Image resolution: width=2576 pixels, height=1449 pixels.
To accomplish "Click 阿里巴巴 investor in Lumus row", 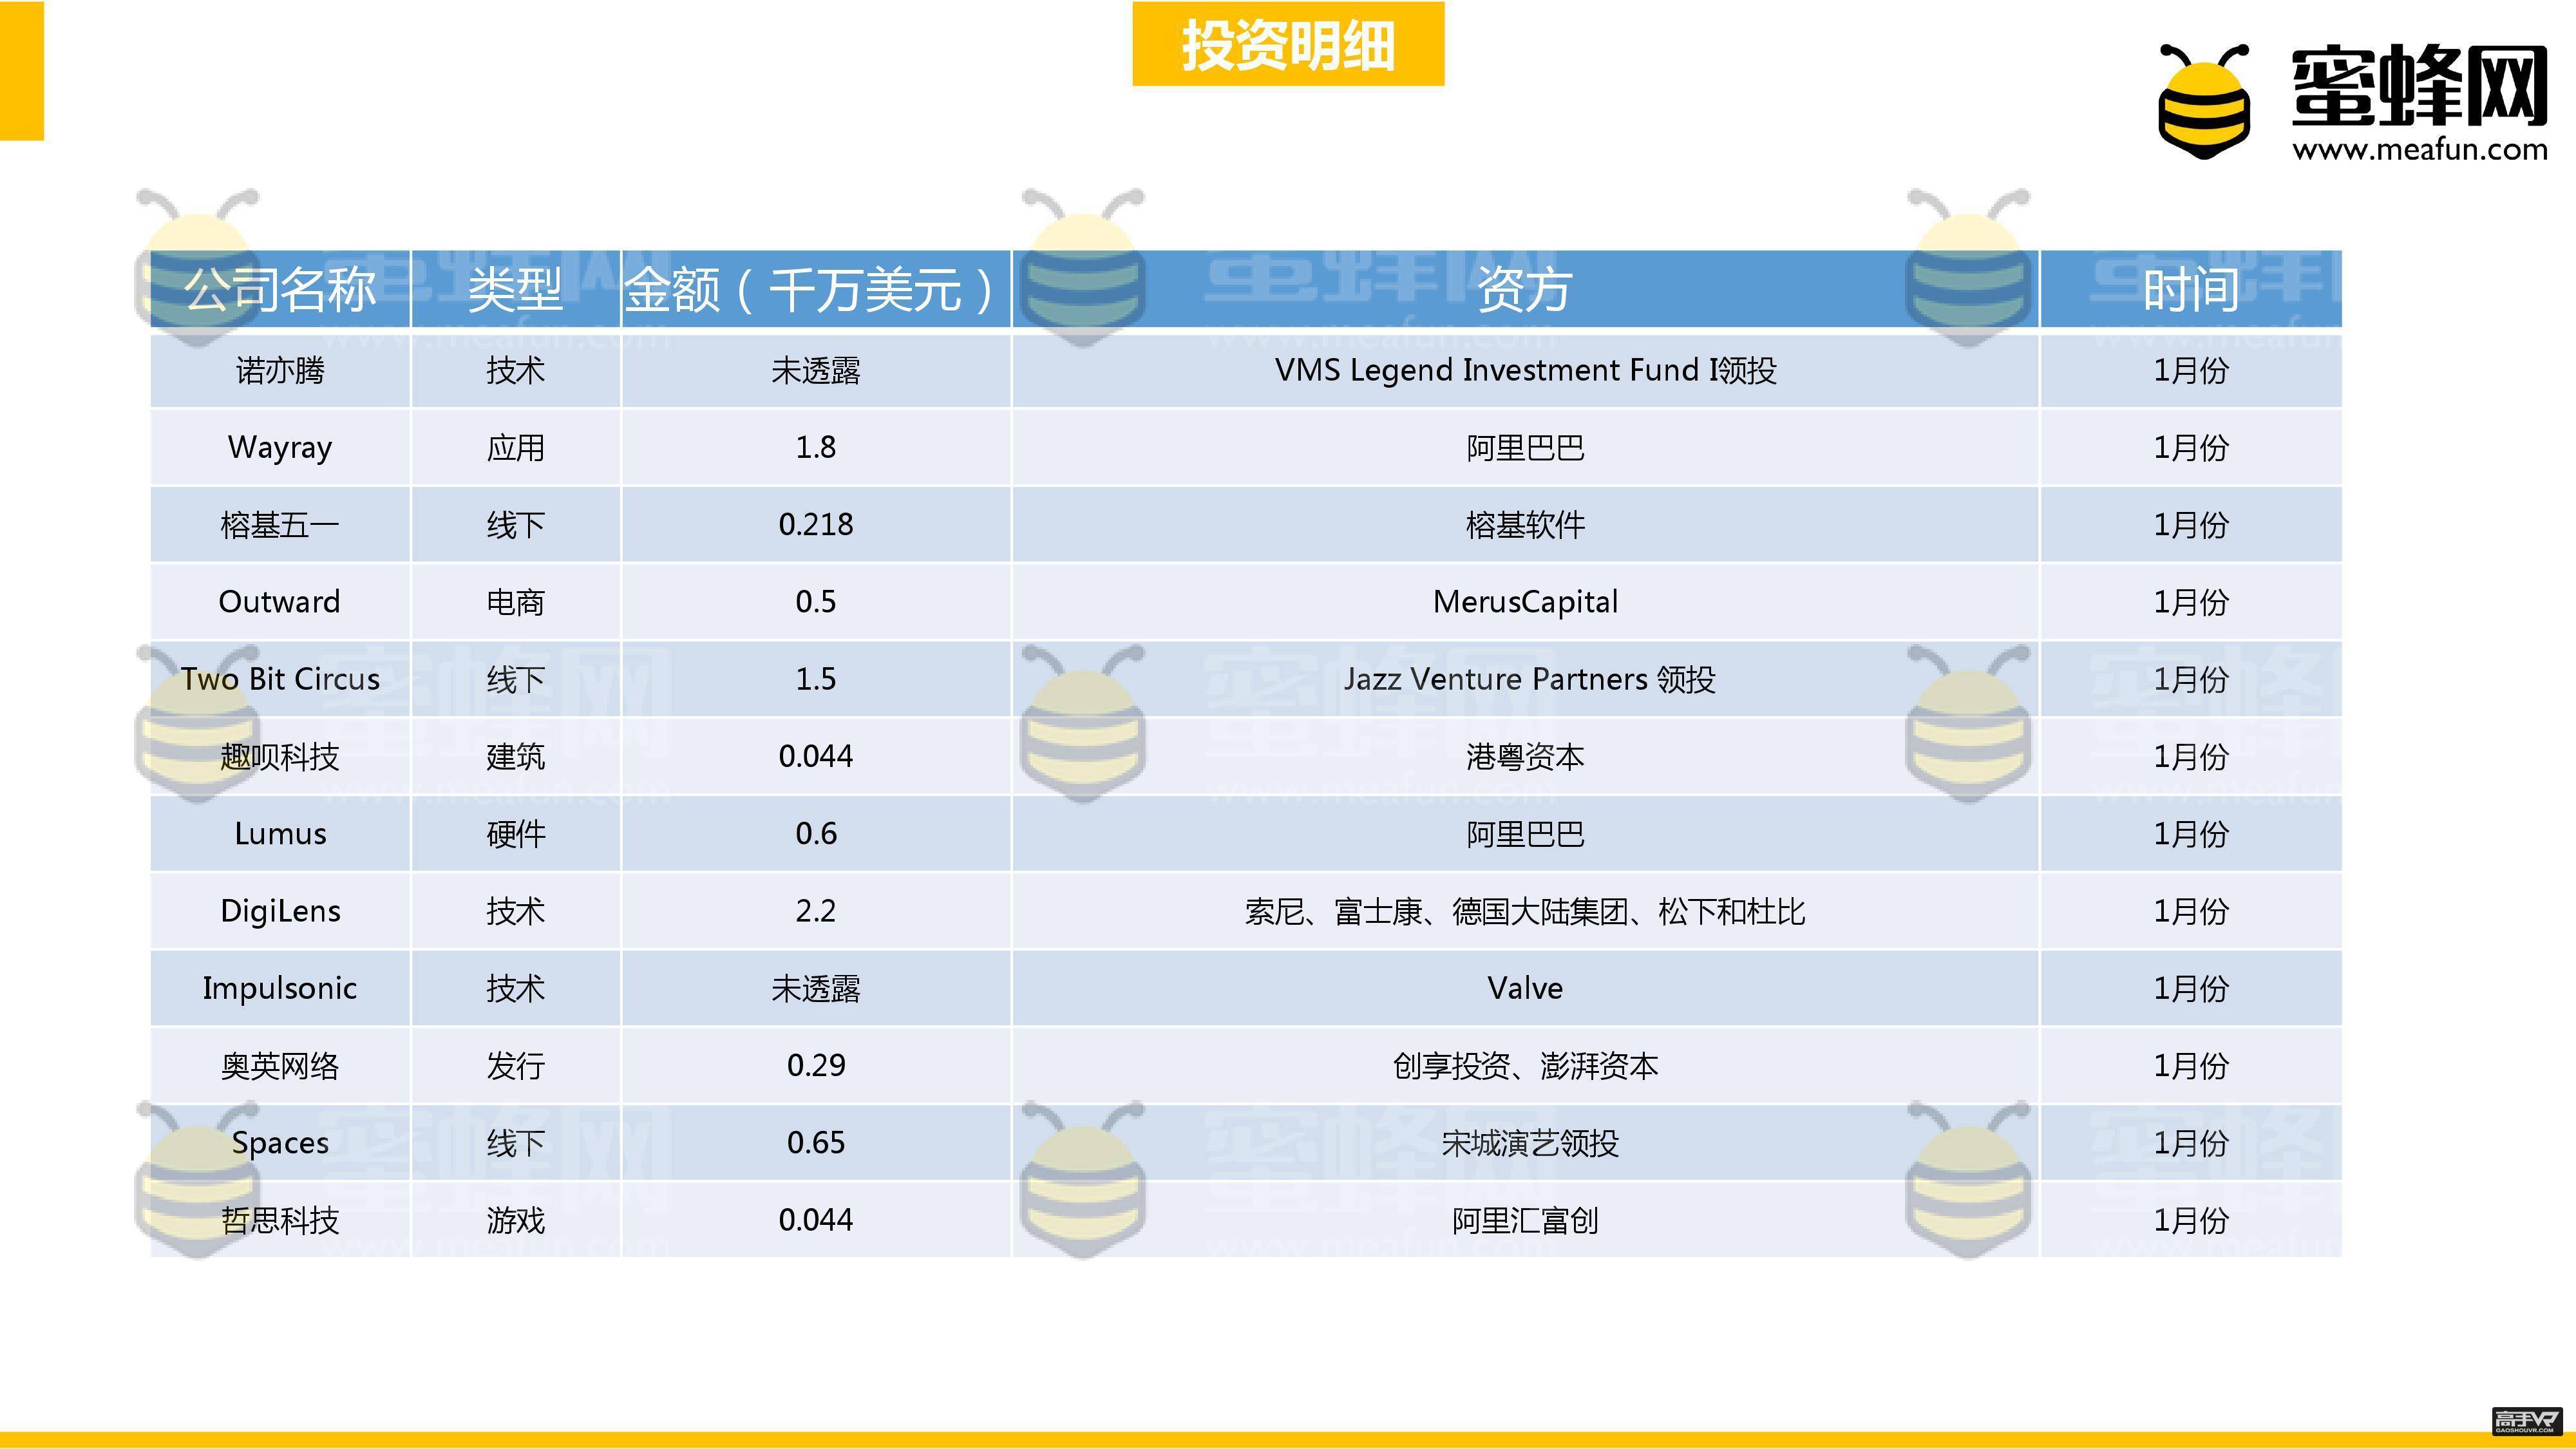I will pyautogui.click(x=1525, y=834).
